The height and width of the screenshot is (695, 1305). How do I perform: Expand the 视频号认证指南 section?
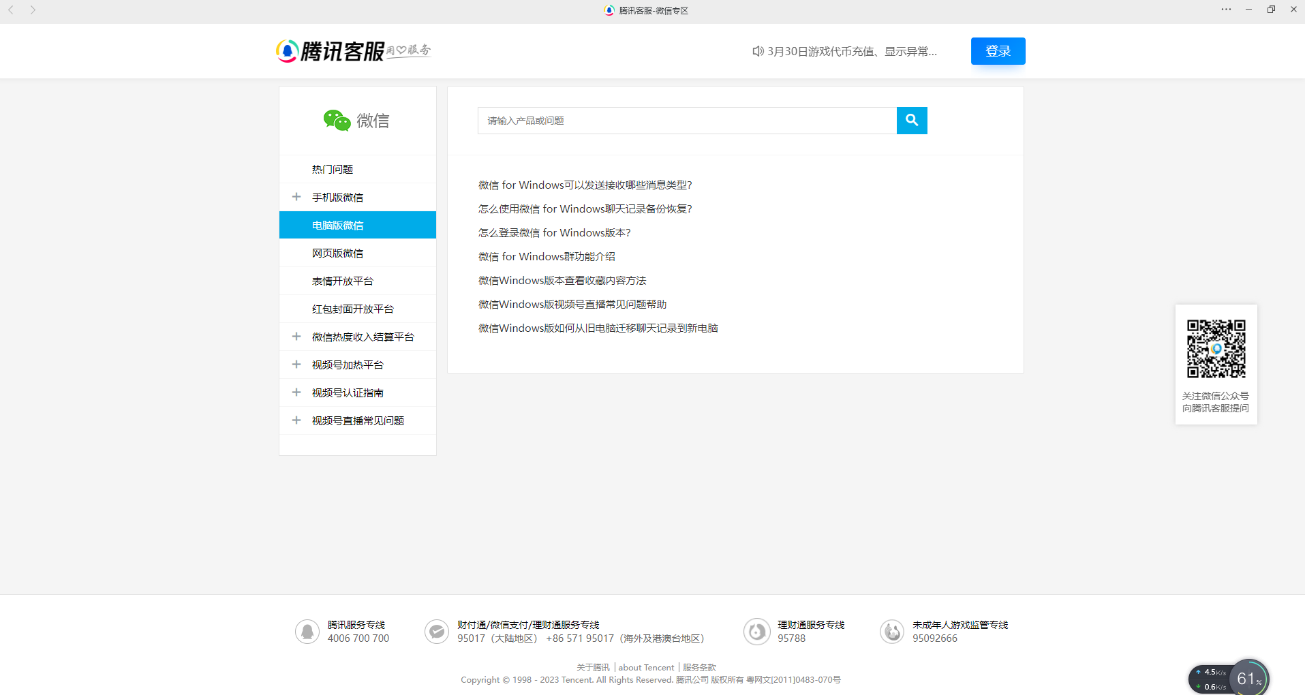[x=296, y=392]
